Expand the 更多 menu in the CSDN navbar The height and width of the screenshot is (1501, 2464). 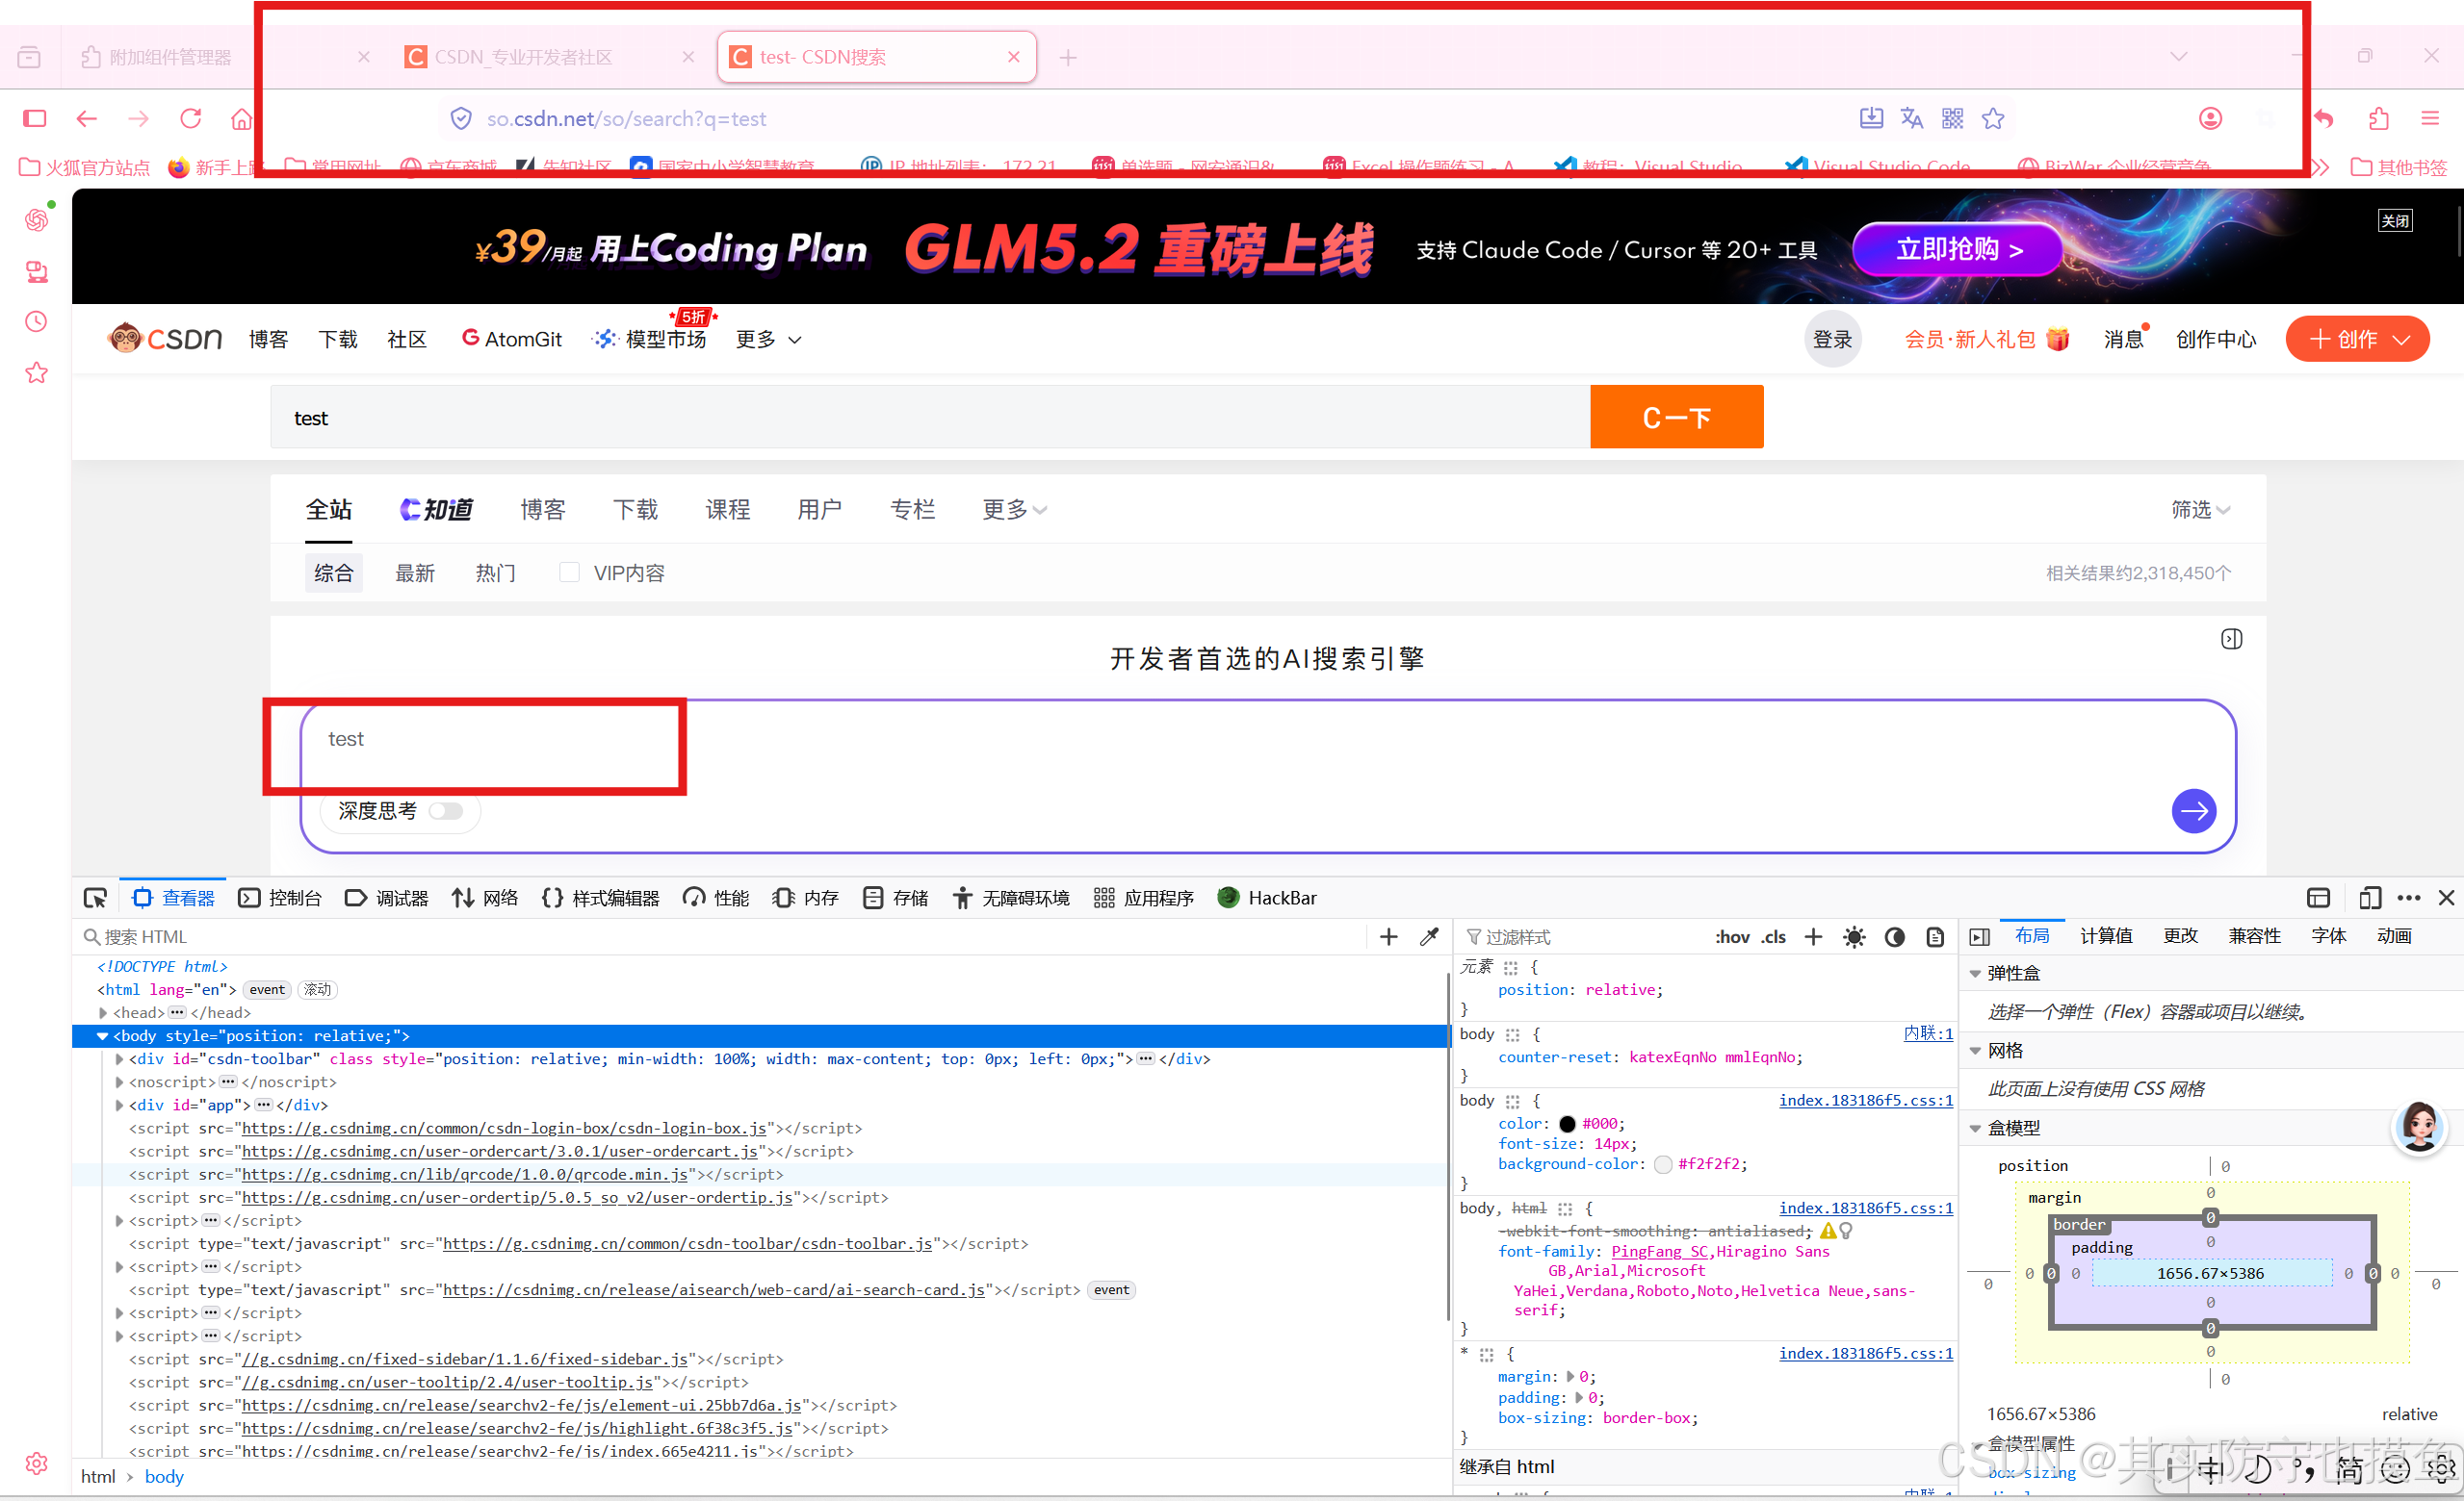coord(768,340)
